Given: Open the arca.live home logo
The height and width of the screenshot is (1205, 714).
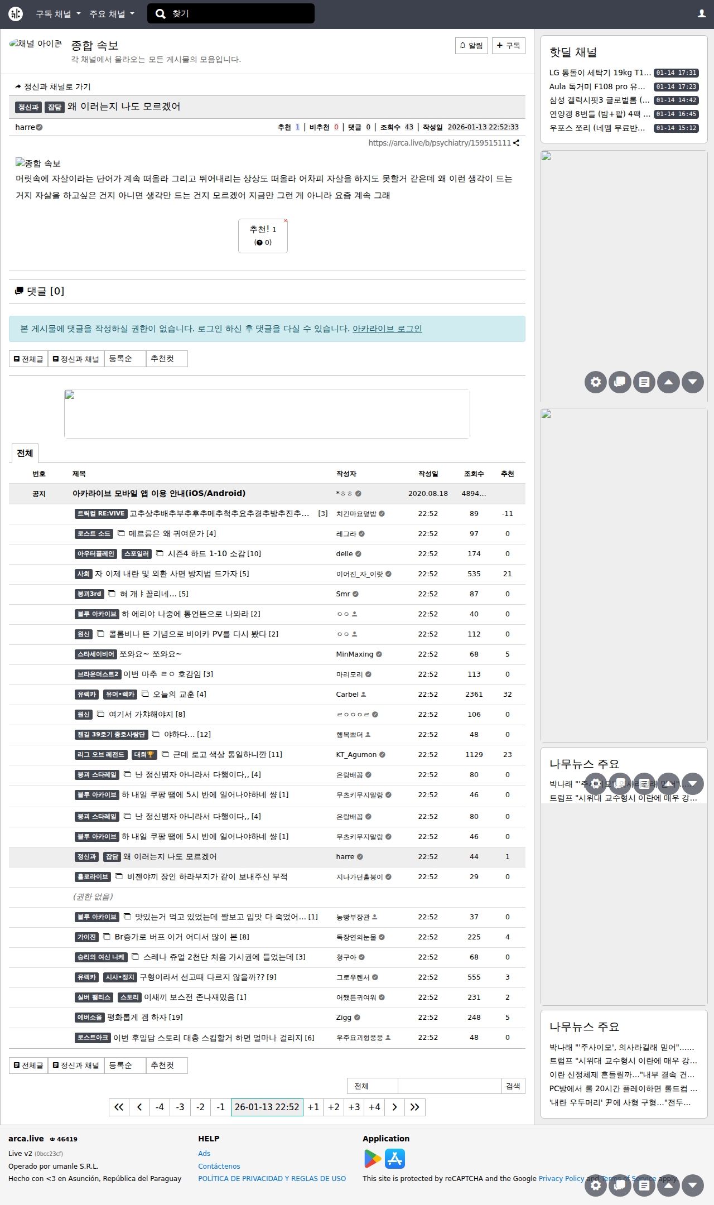Looking at the screenshot, I should [16, 14].
